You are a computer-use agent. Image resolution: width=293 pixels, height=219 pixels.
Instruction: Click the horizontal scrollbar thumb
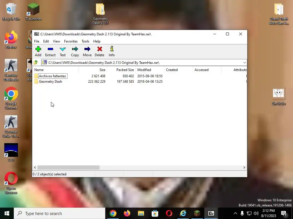point(68,167)
